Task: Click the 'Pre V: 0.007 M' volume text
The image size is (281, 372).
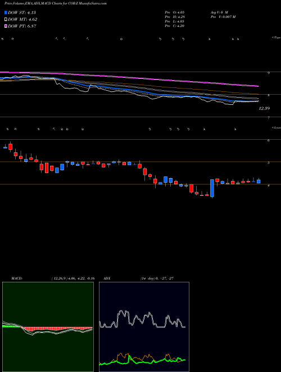Action: point(223,17)
